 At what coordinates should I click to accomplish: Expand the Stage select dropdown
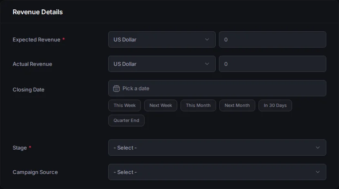coord(217,148)
